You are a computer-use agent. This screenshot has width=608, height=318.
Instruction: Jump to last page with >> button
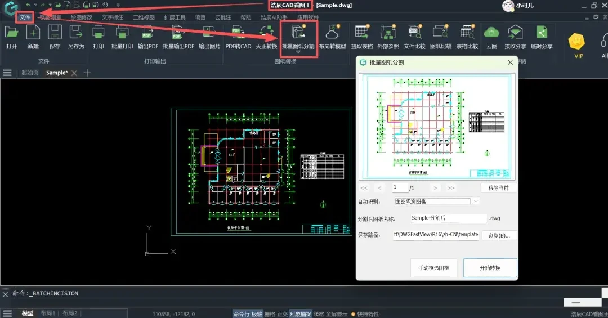coord(450,187)
